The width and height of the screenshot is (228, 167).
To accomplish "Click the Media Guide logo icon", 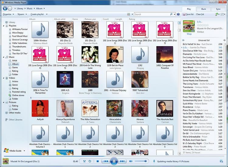I will 6,151.
